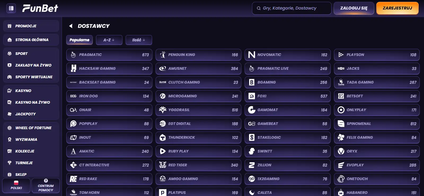The width and height of the screenshot is (424, 196).
Task: Click the Red Tiger logo icon
Action: [x=163, y=165]
